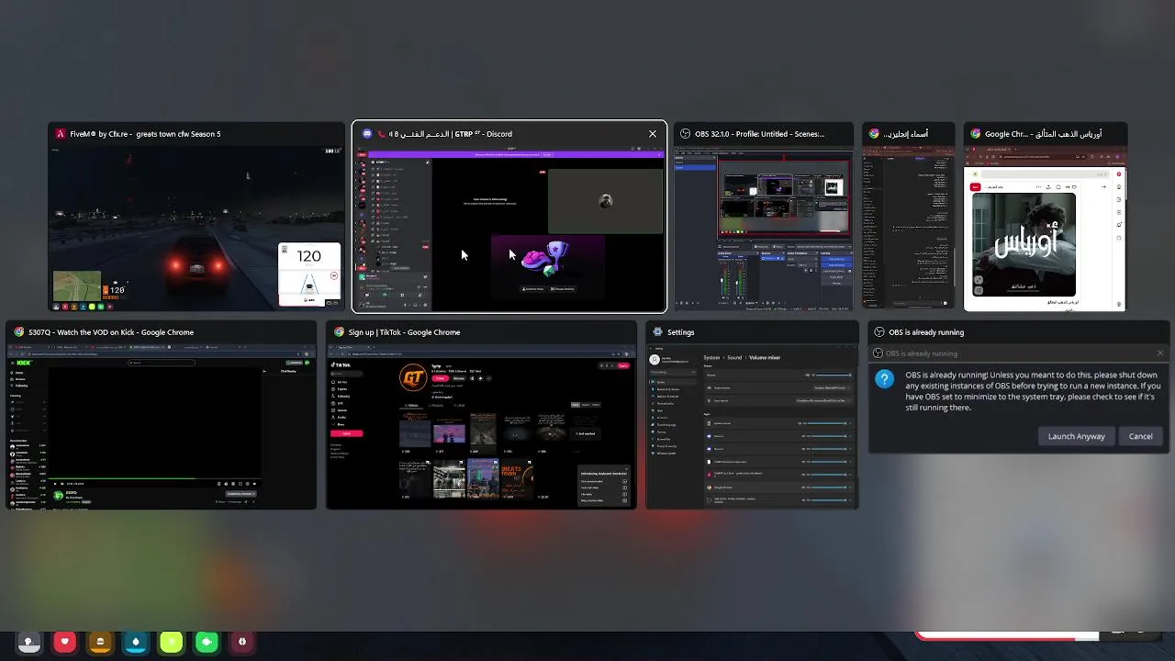This screenshot has height=661, width=1175.
Task: Click the blue water drop thirst HUD icon
Action: (136, 642)
